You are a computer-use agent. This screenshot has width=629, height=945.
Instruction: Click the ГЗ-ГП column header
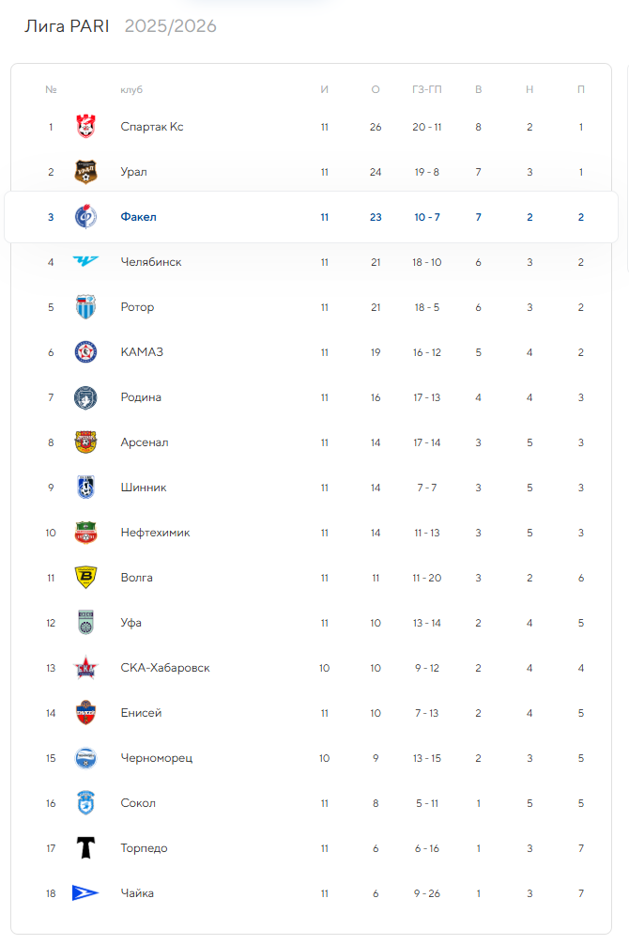(x=427, y=90)
